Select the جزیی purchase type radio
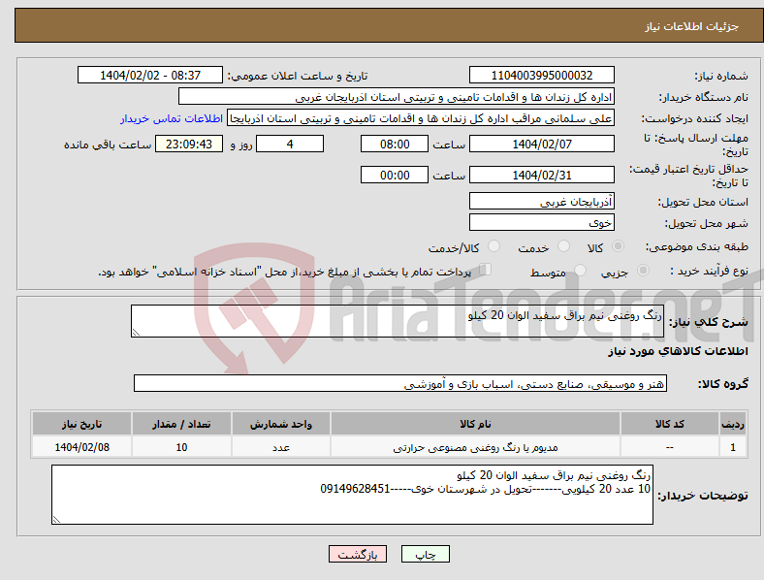The image size is (764, 580). point(643,271)
